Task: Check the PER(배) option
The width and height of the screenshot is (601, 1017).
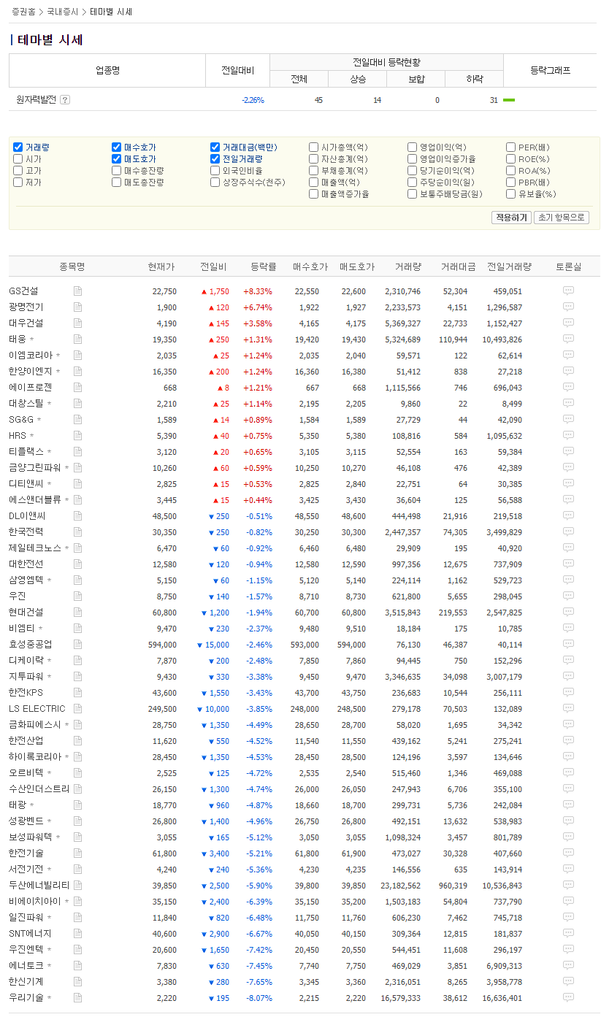Action: pyautogui.click(x=511, y=147)
